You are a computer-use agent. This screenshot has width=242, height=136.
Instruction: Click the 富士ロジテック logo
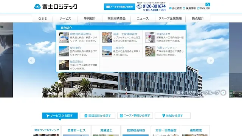pyautogui.click(x=56, y=7)
